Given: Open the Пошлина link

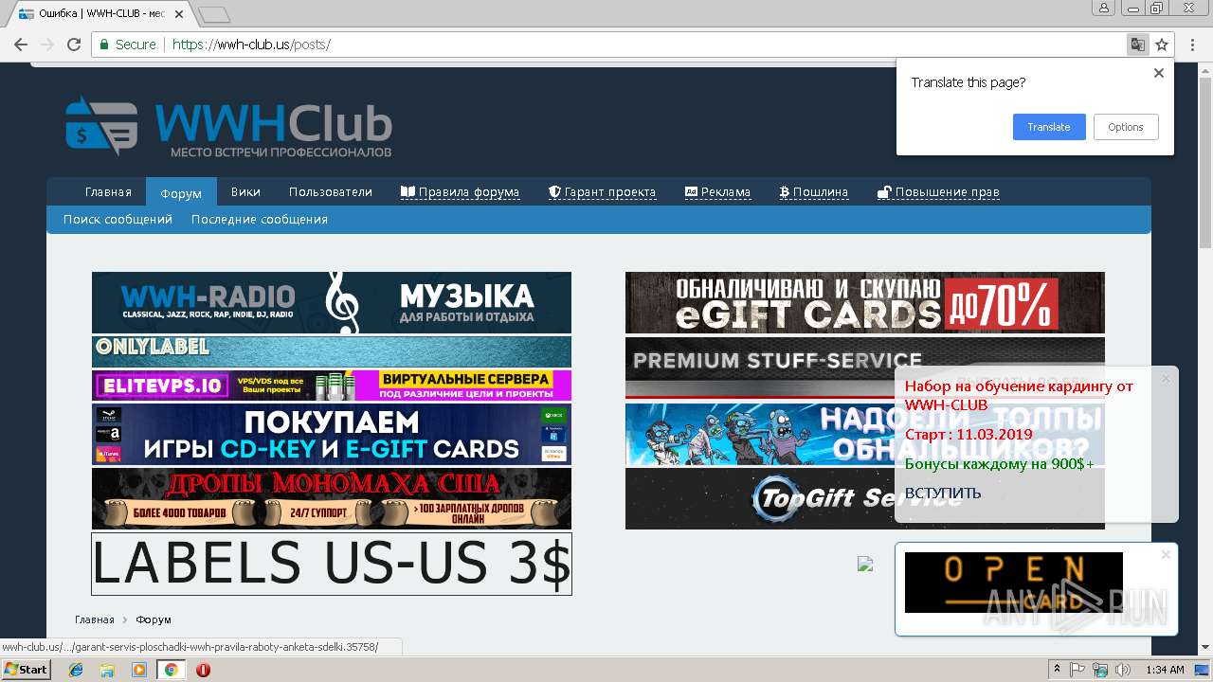Looking at the screenshot, I should point(813,191).
